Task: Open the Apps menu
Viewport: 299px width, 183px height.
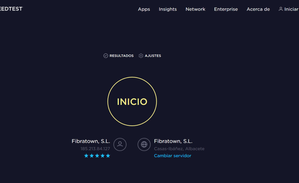Action: (x=144, y=9)
